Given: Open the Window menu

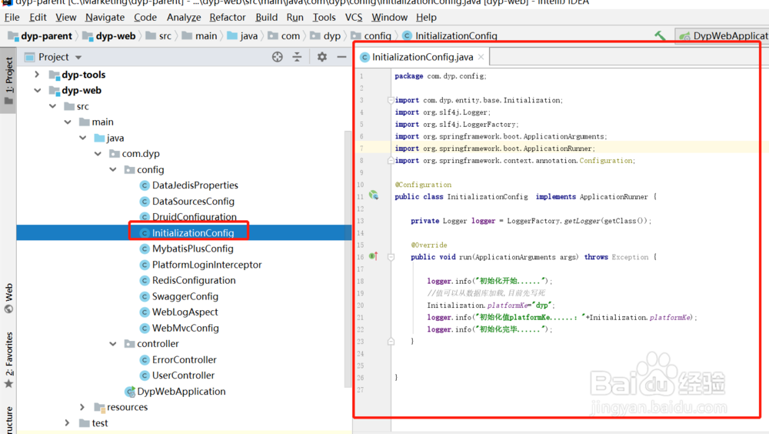Looking at the screenshot, I should [x=389, y=17].
